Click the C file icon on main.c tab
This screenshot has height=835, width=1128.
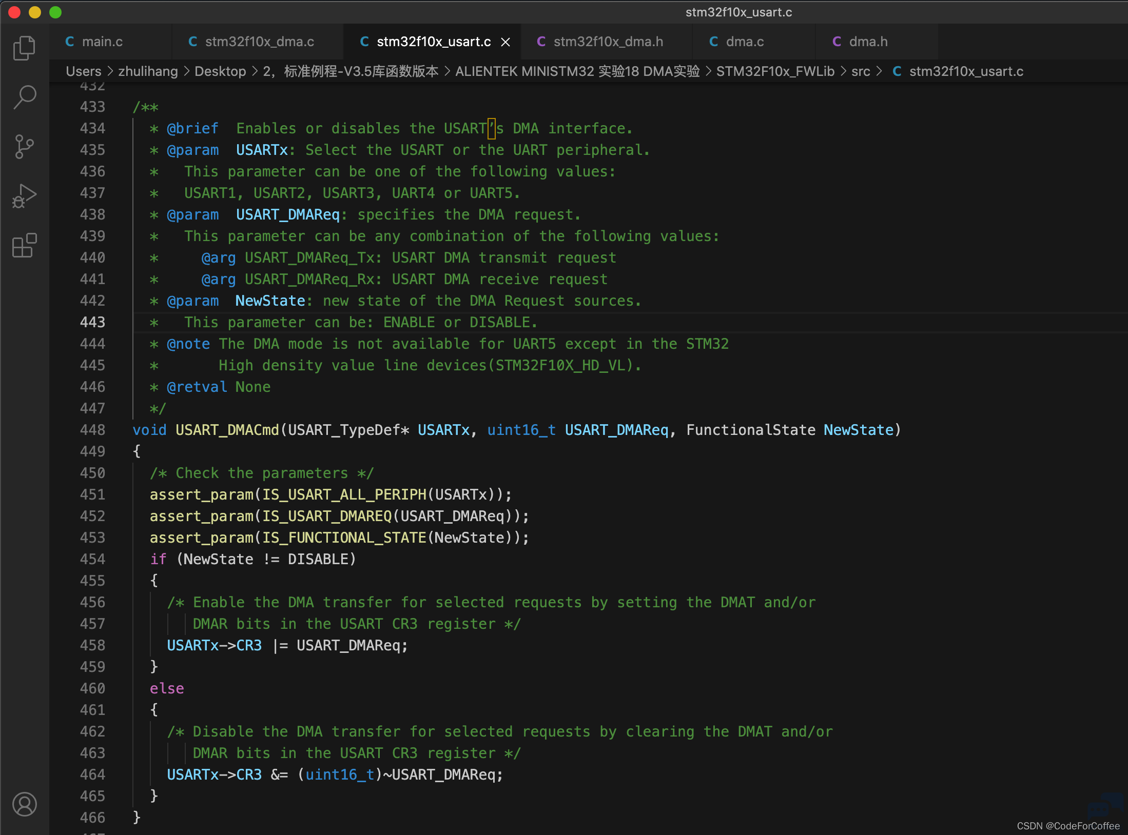pyautogui.click(x=70, y=42)
